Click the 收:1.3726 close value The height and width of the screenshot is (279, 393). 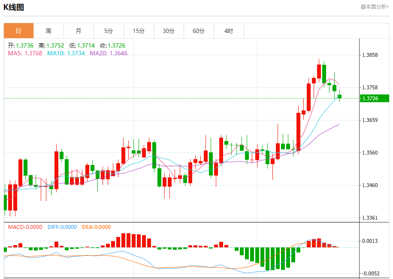tap(112, 45)
